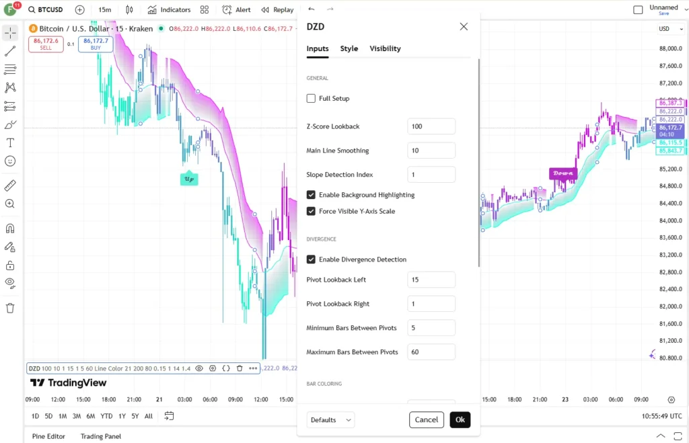Edit Slope Detection Index value
The image size is (689, 443).
point(431,175)
